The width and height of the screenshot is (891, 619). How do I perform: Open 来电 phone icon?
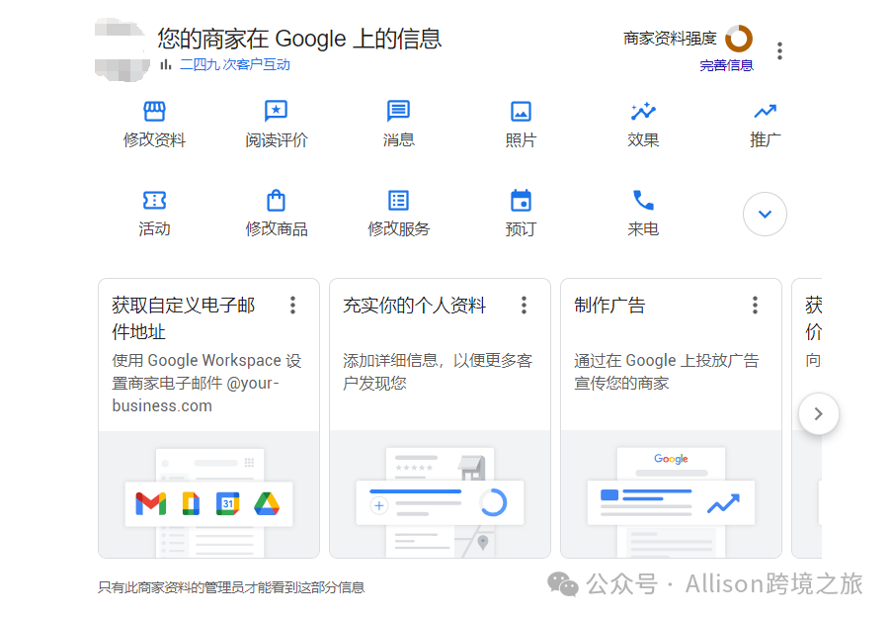tap(643, 200)
